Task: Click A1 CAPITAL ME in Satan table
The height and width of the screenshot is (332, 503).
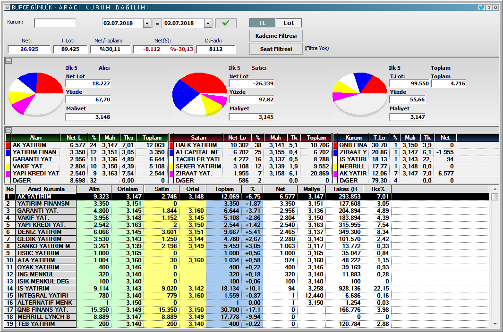Action: pos(197,152)
